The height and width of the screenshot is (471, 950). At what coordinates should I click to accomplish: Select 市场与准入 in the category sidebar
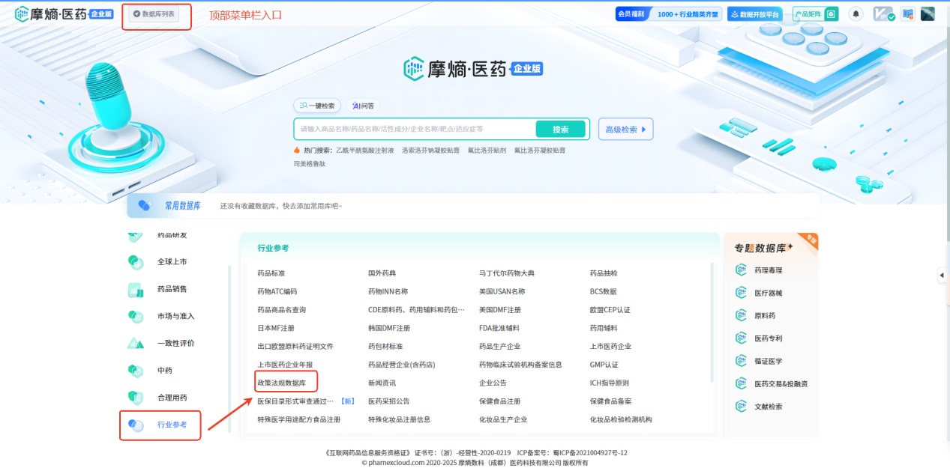click(x=175, y=316)
